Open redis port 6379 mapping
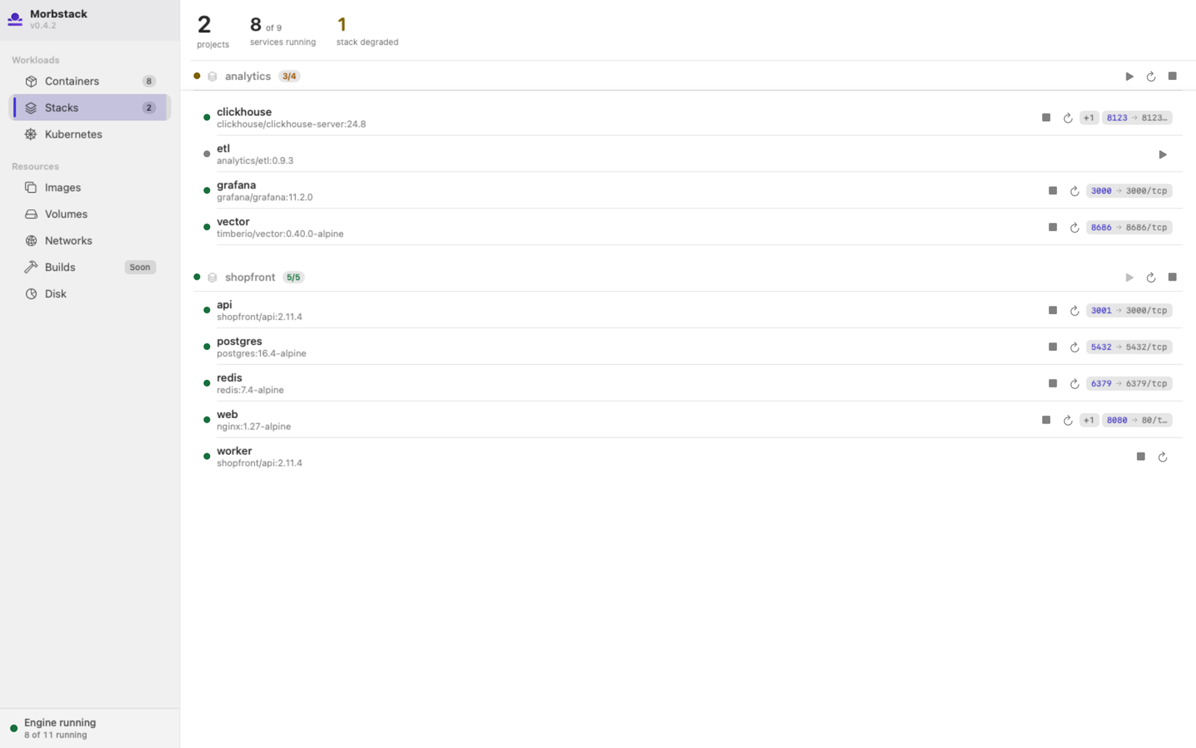This screenshot has height=748, width=1196. click(1129, 384)
